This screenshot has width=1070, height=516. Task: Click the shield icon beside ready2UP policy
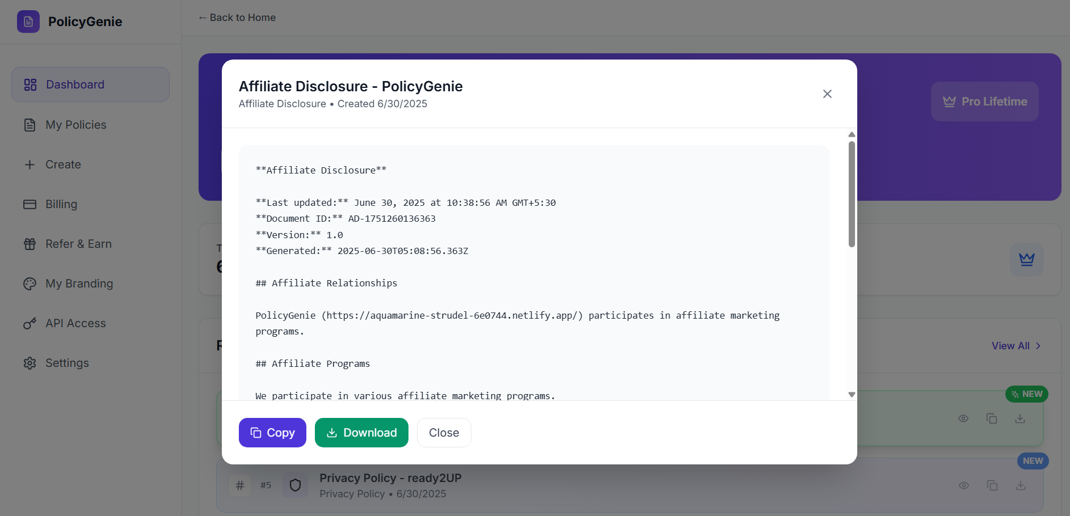tap(295, 485)
